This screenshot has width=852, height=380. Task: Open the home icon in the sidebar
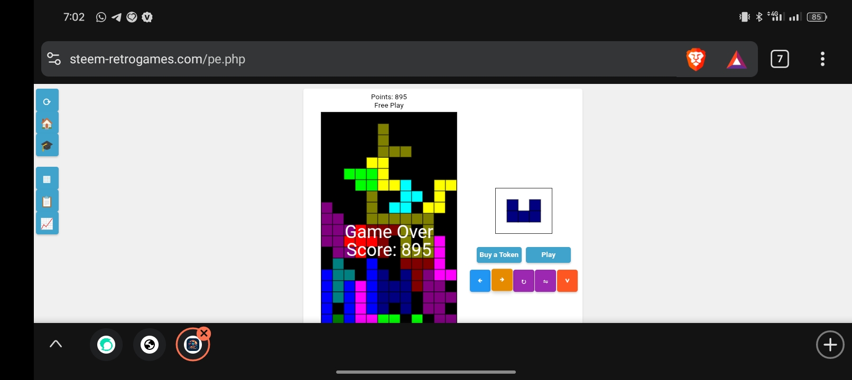tap(47, 123)
